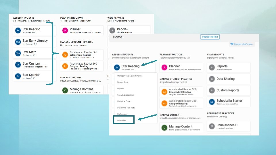The width and height of the screenshot is (276, 155).
Task: Expand the Planner tile in the back window
Action: (82, 30)
